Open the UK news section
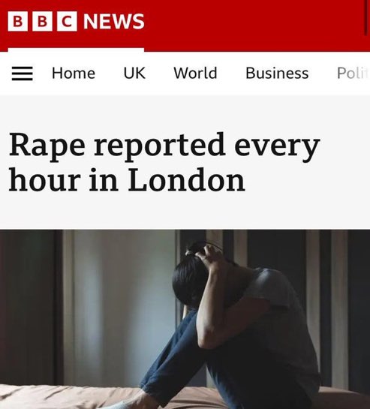 [x=134, y=73]
